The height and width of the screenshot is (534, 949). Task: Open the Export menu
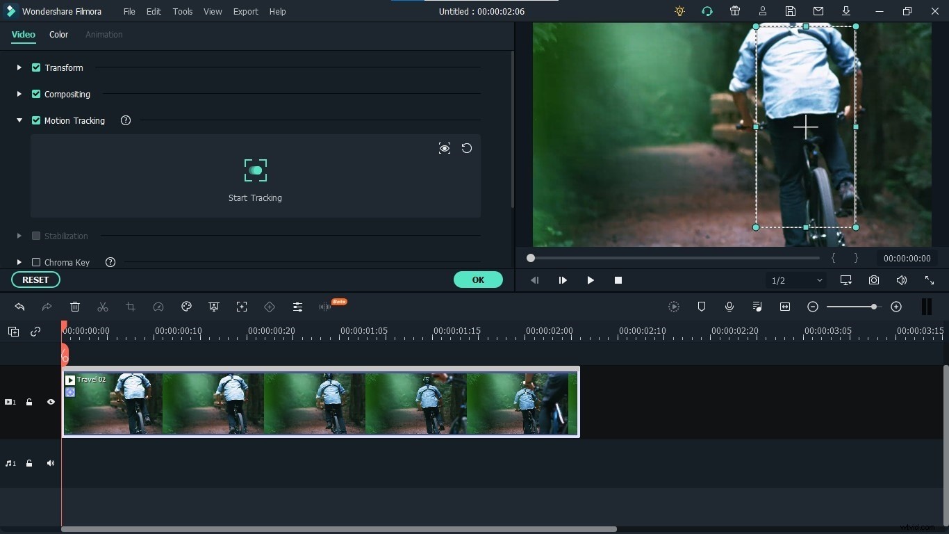(x=245, y=11)
